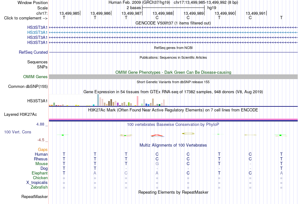
Task: Click the Sequences label under Publications
Action: pyautogui.click(x=37, y=62)
